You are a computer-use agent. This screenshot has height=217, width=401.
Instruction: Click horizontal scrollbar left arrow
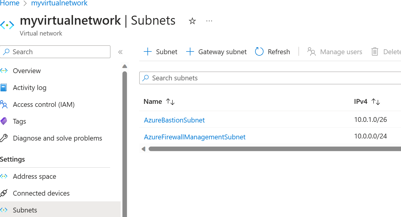point(143,149)
